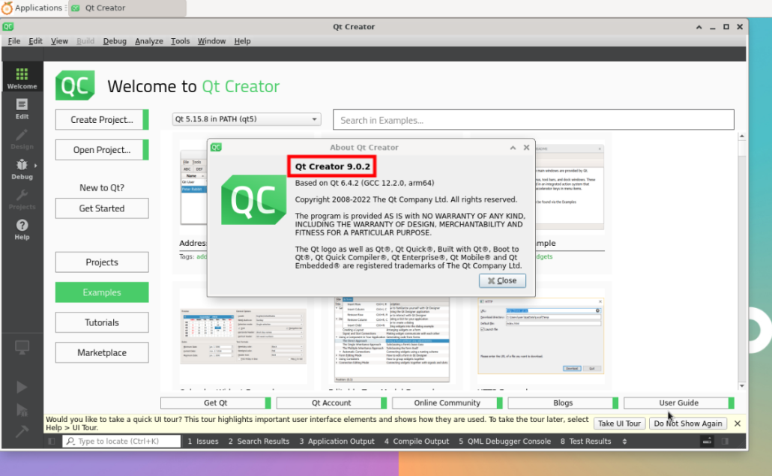Open the Analyze menu
The width and height of the screenshot is (772, 476).
coord(148,41)
